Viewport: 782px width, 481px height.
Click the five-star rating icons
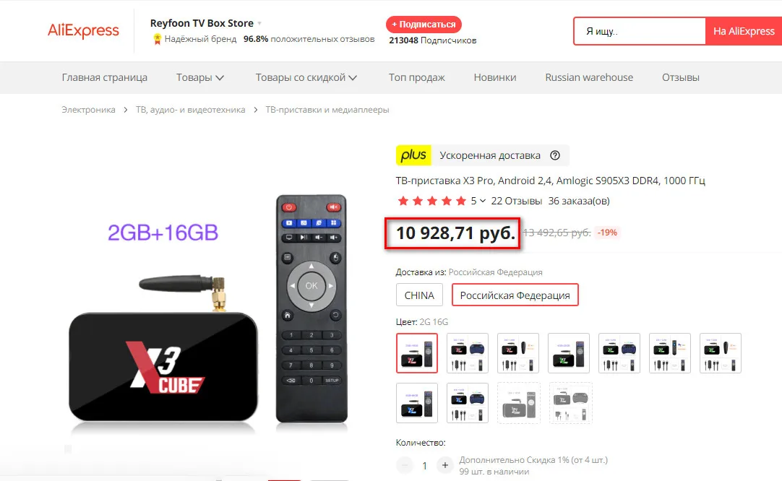(432, 201)
